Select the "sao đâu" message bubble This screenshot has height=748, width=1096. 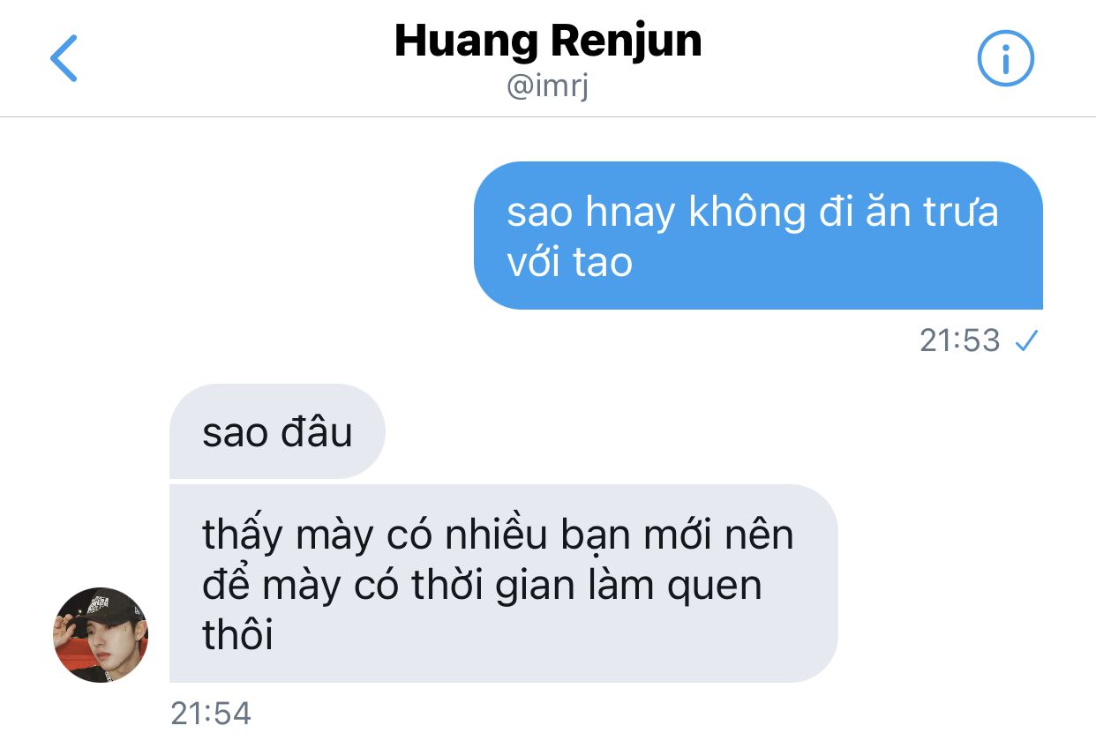277,431
